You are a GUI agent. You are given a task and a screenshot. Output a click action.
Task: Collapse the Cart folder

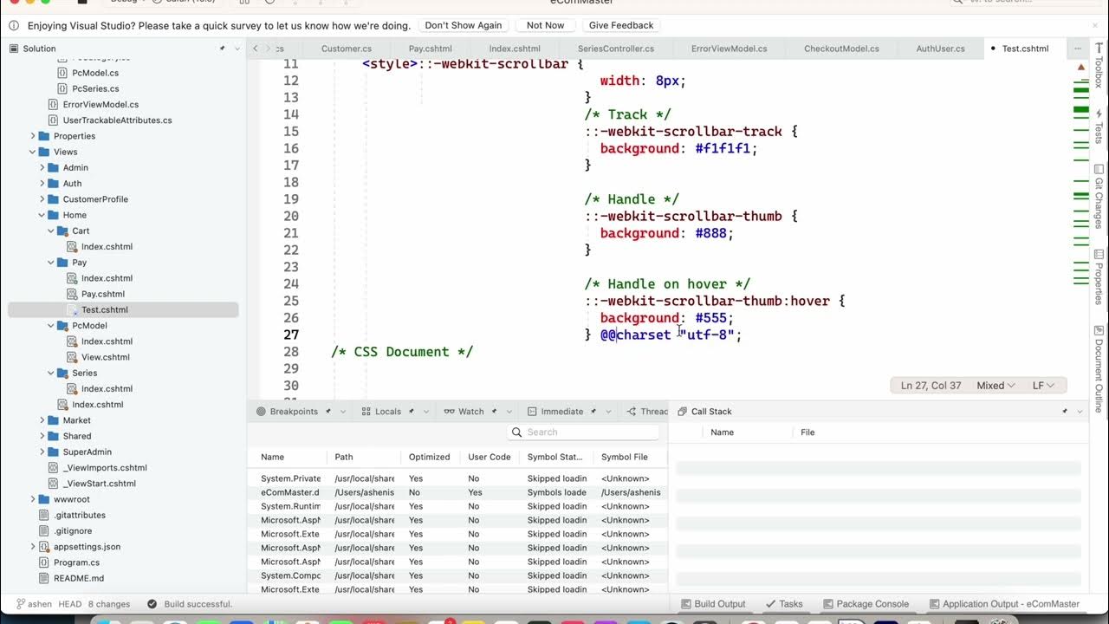pyautogui.click(x=51, y=231)
